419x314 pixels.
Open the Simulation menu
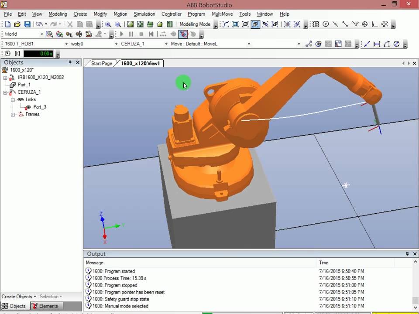[x=144, y=14]
